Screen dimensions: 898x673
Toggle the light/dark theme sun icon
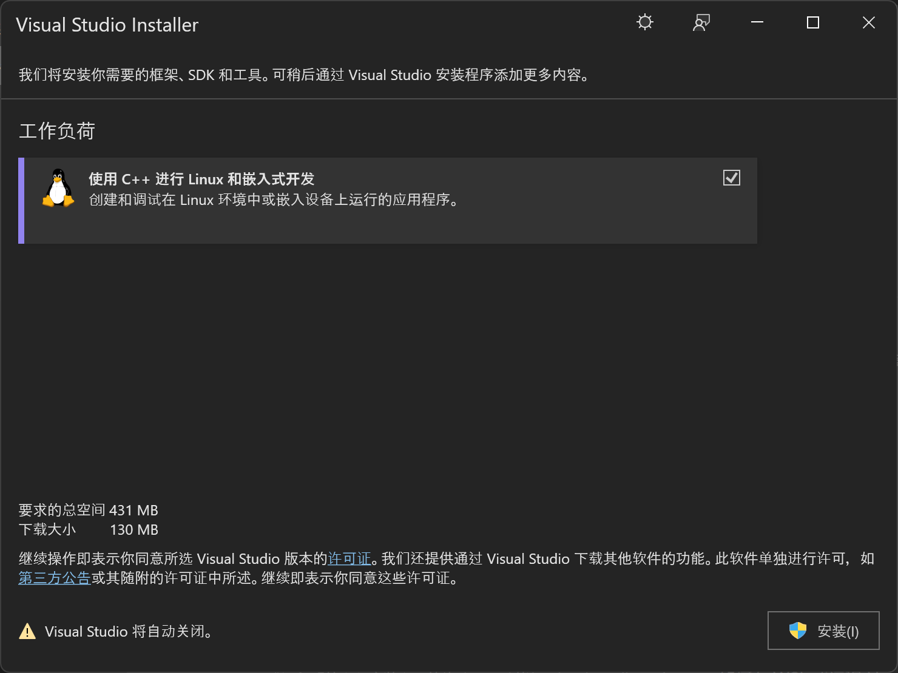645,22
